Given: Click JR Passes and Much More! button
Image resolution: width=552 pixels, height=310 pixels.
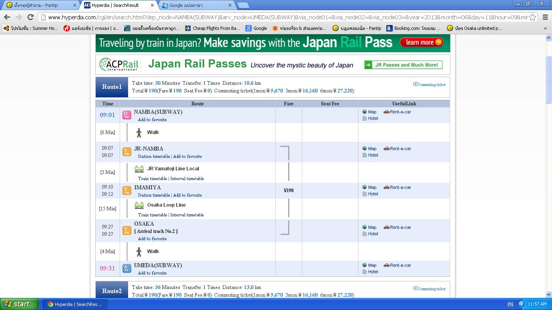Looking at the screenshot, I should pyautogui.click(x=403, y=65).
